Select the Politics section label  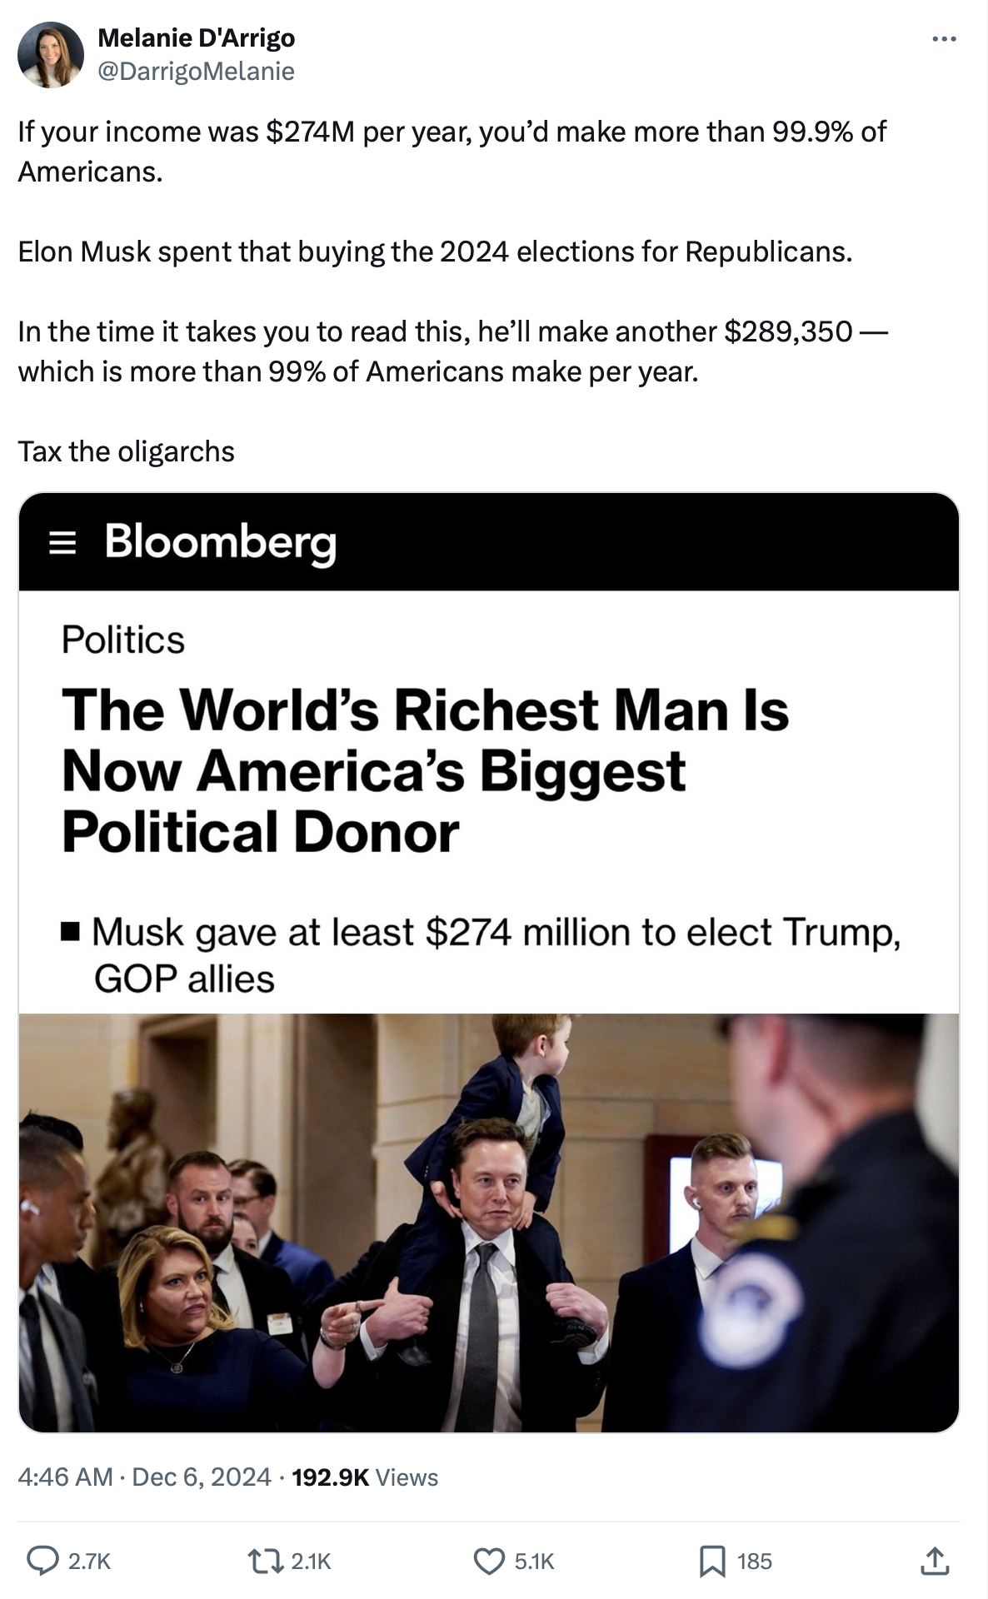123,640
